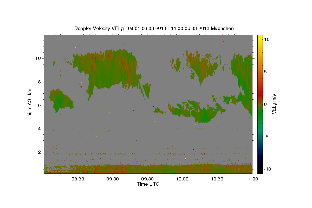Click the 'Height AGL km' axis title
The image size is (312, 208).
point(30,104)
